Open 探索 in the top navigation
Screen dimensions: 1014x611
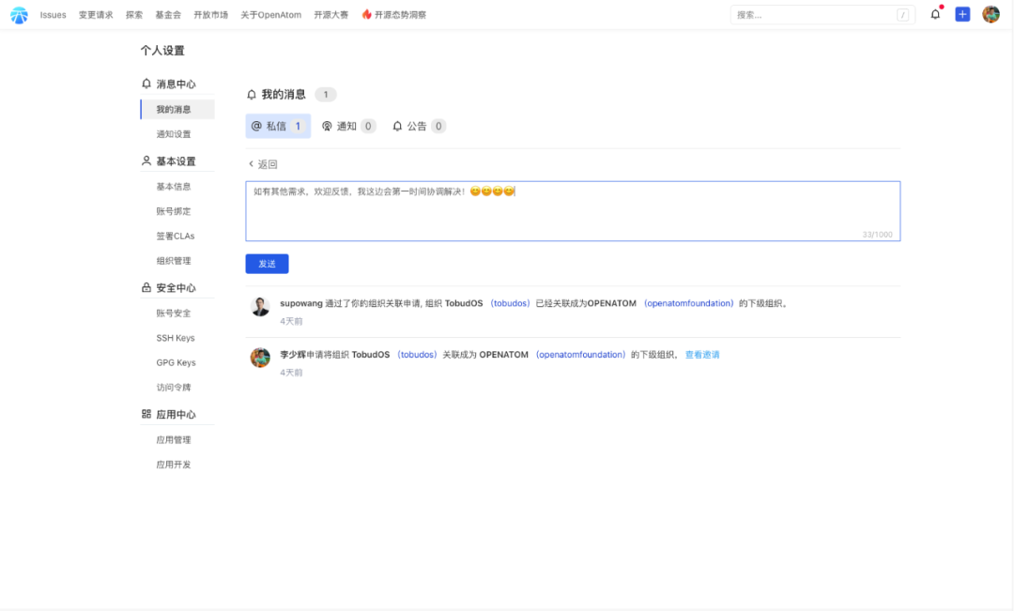134,15
